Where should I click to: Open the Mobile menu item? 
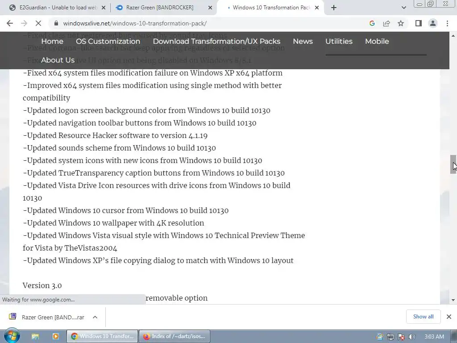[x=377, y=41]
